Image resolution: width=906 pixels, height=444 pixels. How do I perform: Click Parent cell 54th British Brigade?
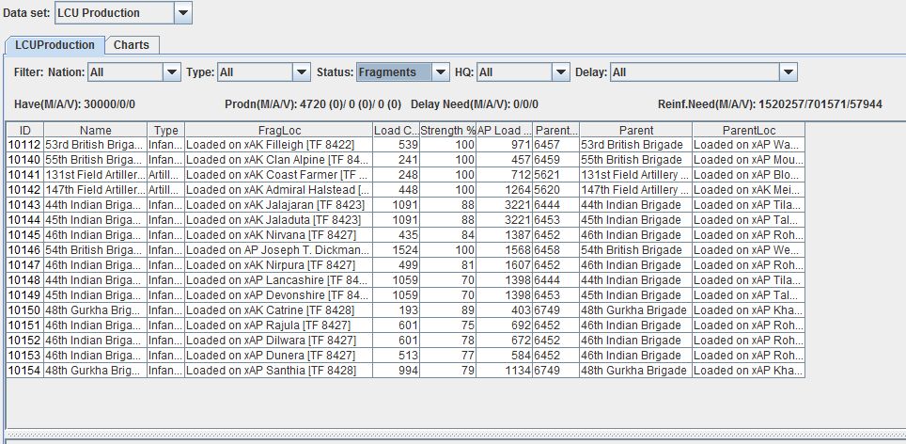coord(635,250)
